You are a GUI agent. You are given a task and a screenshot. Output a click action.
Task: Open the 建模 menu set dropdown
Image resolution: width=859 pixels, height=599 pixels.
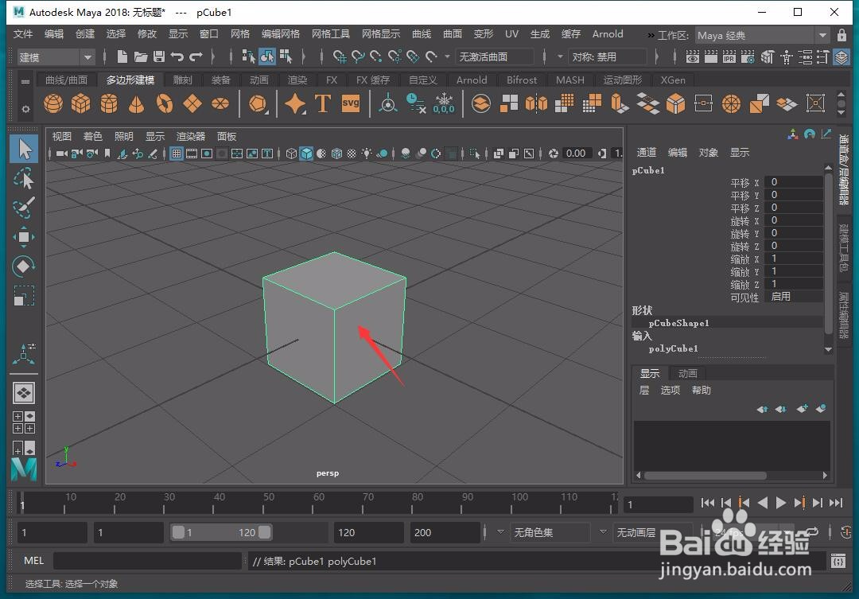pos(56,57)
